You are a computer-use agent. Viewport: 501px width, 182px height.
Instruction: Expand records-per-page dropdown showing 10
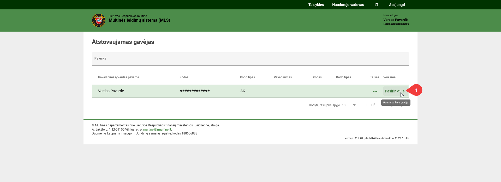tap(349, 105)
